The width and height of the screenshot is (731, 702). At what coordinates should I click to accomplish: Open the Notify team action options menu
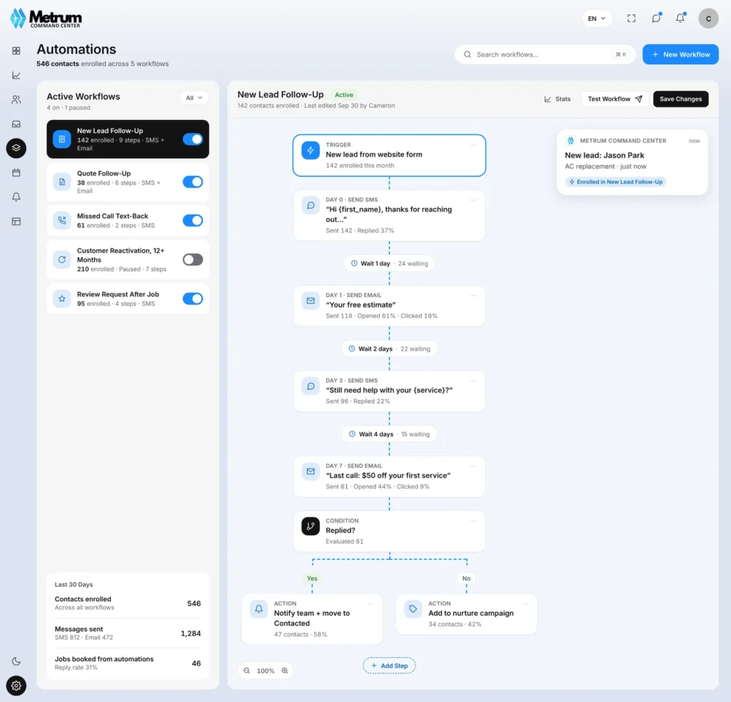click(370, 604)
